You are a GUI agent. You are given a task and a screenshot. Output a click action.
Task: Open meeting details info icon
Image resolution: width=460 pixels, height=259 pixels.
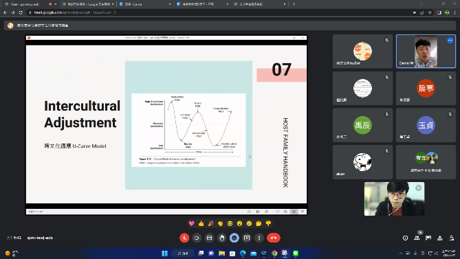point(405,238)
